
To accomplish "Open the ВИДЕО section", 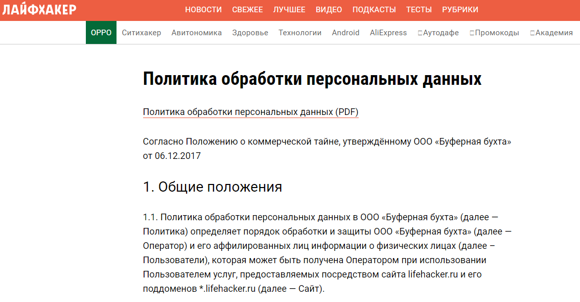I will [x=329, y=9].
